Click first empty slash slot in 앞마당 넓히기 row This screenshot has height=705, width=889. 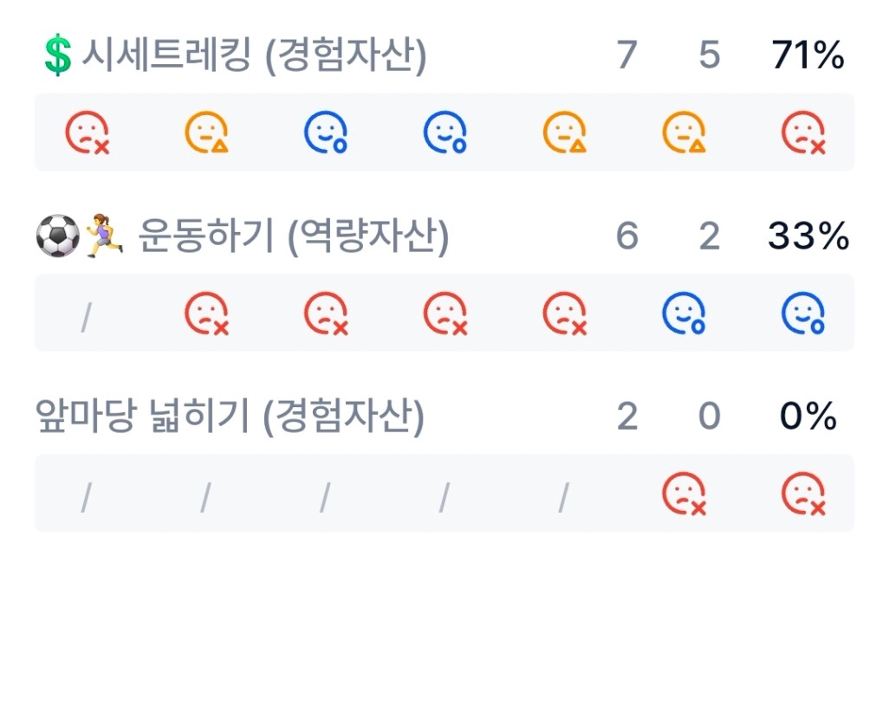coord(86,498)
